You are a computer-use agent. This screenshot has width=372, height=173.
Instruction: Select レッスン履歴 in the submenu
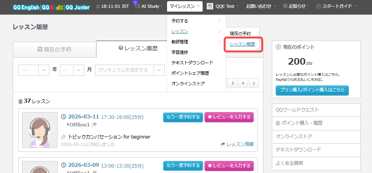pyautogui.click(x=242, y=44)
